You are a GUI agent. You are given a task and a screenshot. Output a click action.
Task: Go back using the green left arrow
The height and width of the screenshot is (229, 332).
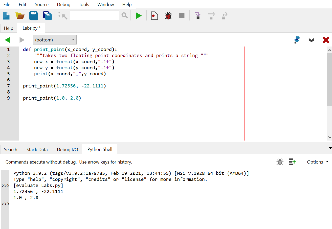[x=7, y=40]
